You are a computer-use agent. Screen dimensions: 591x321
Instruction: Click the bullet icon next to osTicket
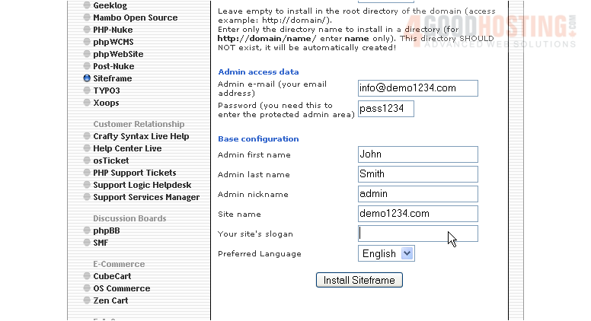pyautogui.click(x=87, y=160)
